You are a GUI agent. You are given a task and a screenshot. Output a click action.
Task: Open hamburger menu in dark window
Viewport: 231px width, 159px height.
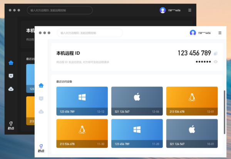tap(190, 10)
